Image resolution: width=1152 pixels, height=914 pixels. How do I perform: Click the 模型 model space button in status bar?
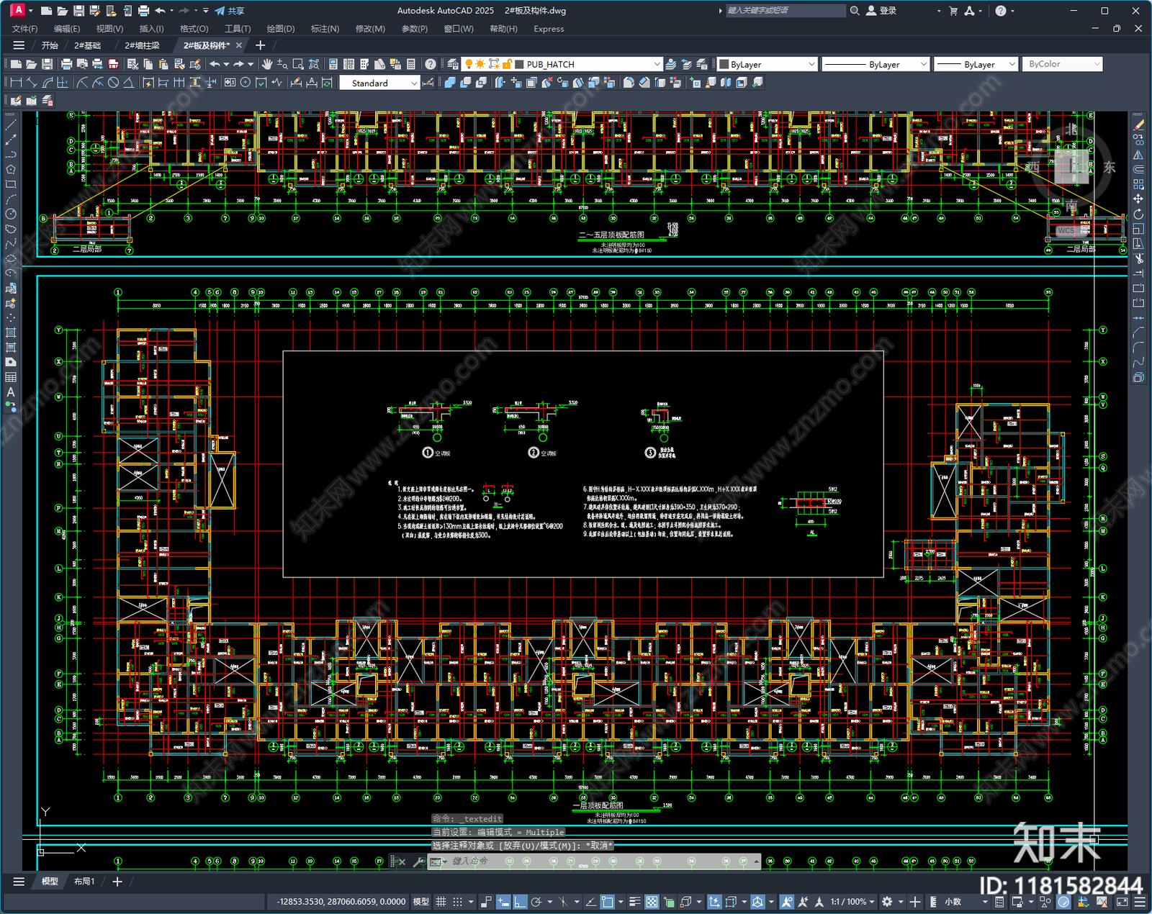(421, 902)
